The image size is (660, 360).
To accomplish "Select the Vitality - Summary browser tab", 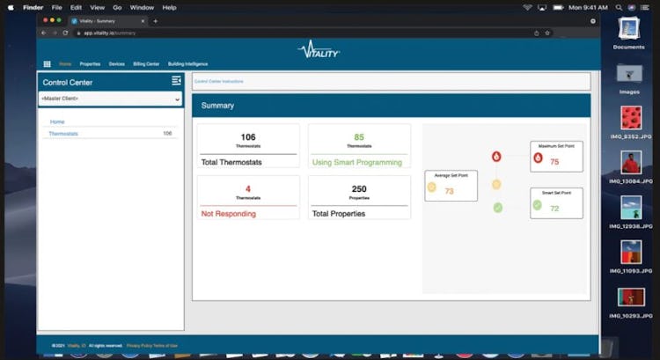I will click(107, 21).
